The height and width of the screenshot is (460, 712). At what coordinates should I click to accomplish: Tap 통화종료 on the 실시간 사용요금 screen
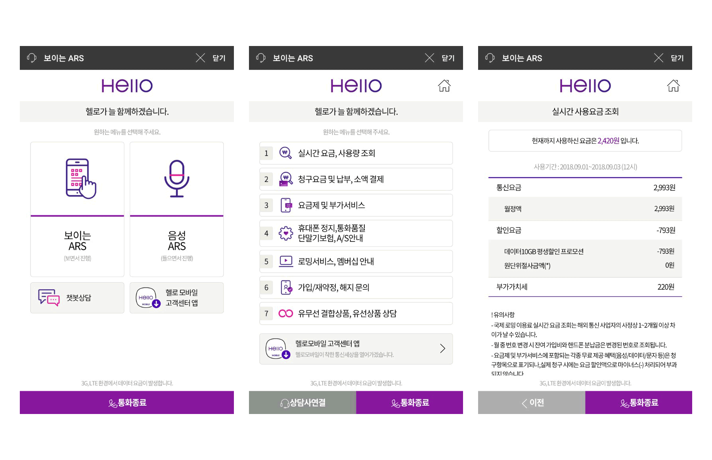[639, 402]
